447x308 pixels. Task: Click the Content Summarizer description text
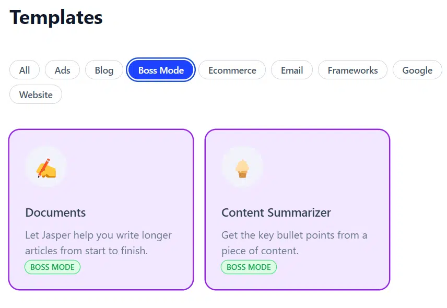coord(294,243)
